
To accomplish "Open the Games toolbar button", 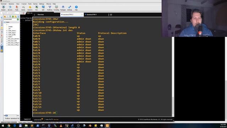I will (23, 8).
